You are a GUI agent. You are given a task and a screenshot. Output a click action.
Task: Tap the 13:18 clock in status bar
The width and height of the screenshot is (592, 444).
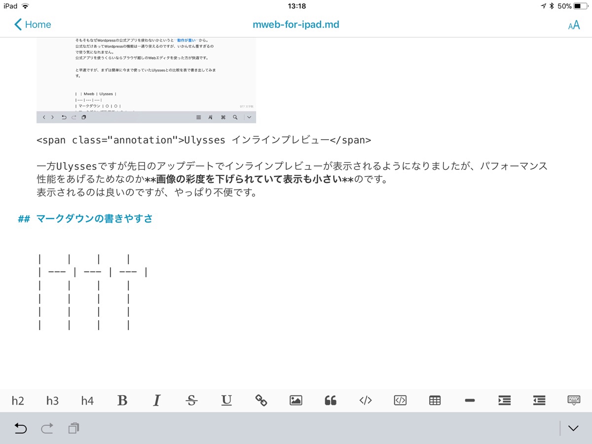point(296,6)
